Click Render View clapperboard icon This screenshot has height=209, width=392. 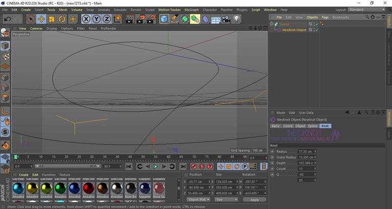coord(129,19)
